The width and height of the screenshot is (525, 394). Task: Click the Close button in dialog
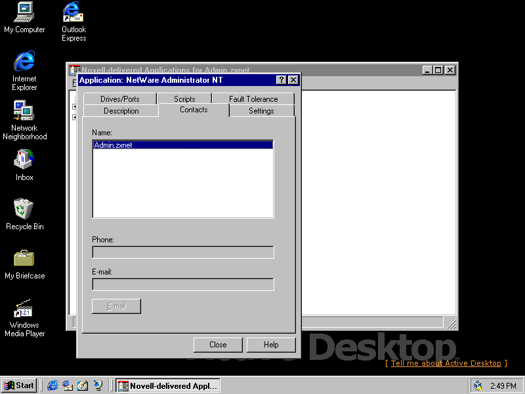218,345
